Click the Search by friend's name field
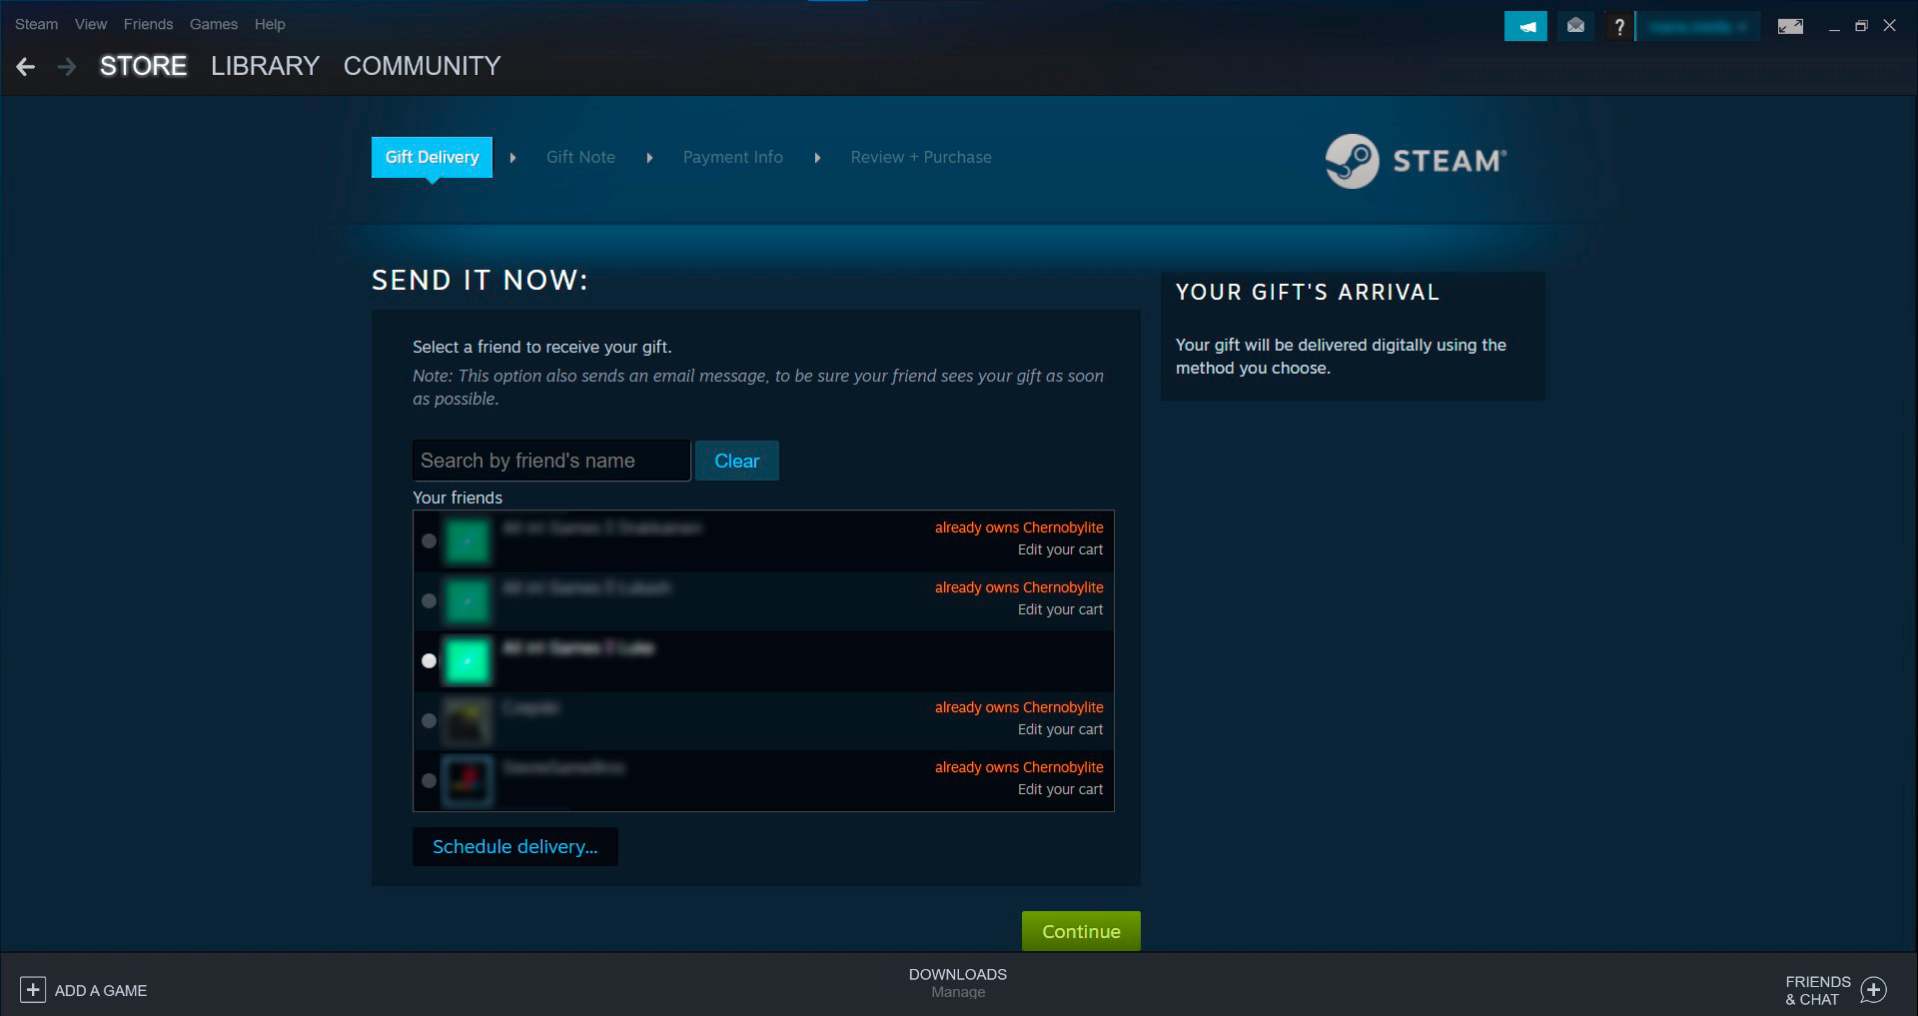Screen dimensions: 1918x1016 point(550,461)
